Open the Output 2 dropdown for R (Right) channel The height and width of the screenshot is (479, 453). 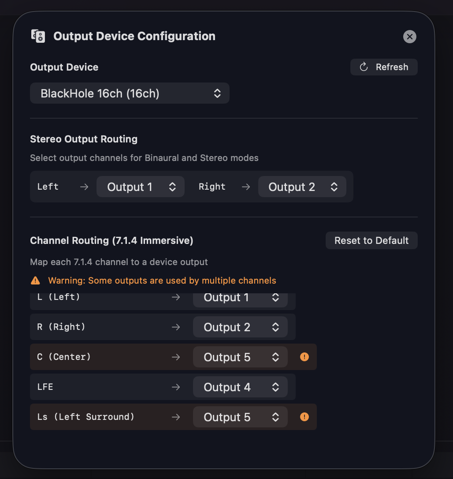click(240, 327)
